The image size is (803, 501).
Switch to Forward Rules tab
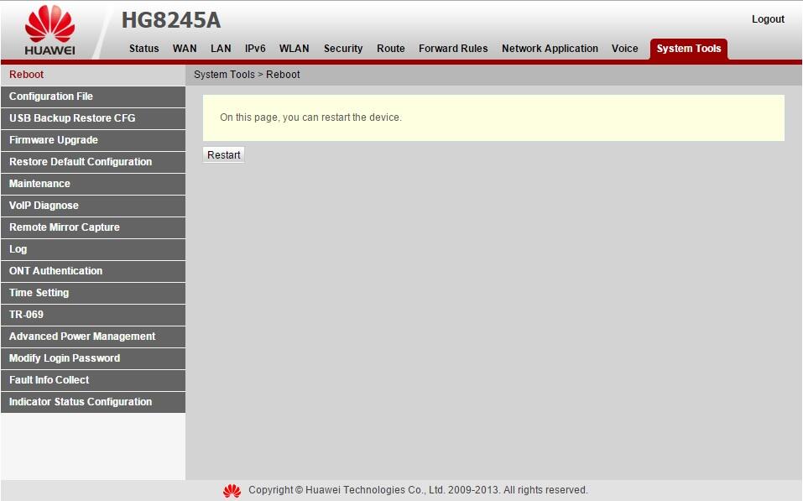[x=453, y=48]
